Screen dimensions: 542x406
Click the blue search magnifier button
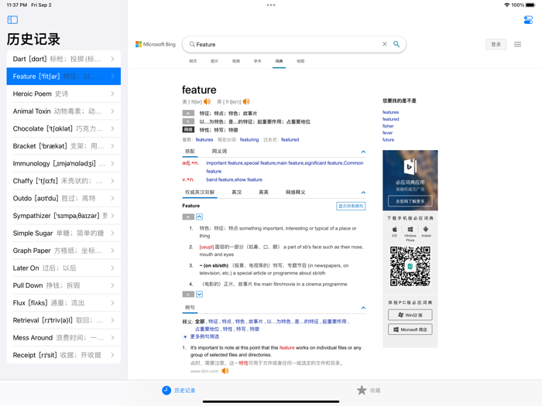(396, 44)
